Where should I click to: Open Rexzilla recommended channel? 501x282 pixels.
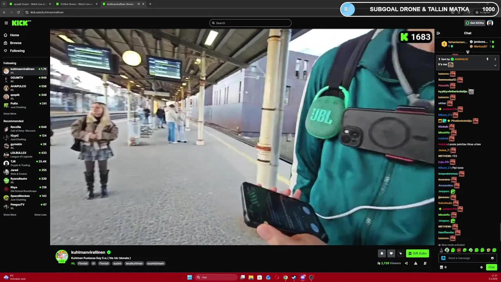point(25,128)
